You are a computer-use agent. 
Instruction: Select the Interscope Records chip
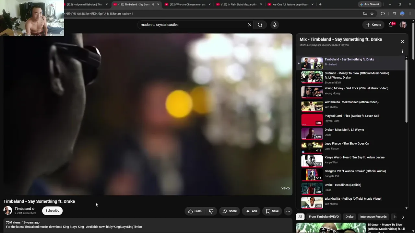click(373, 217)
